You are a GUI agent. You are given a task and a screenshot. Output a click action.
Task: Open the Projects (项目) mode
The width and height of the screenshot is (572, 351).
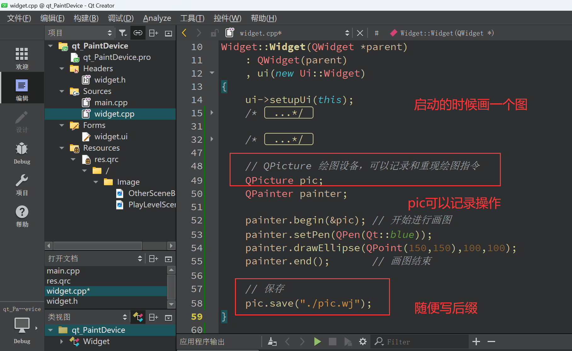coord(22,185)
